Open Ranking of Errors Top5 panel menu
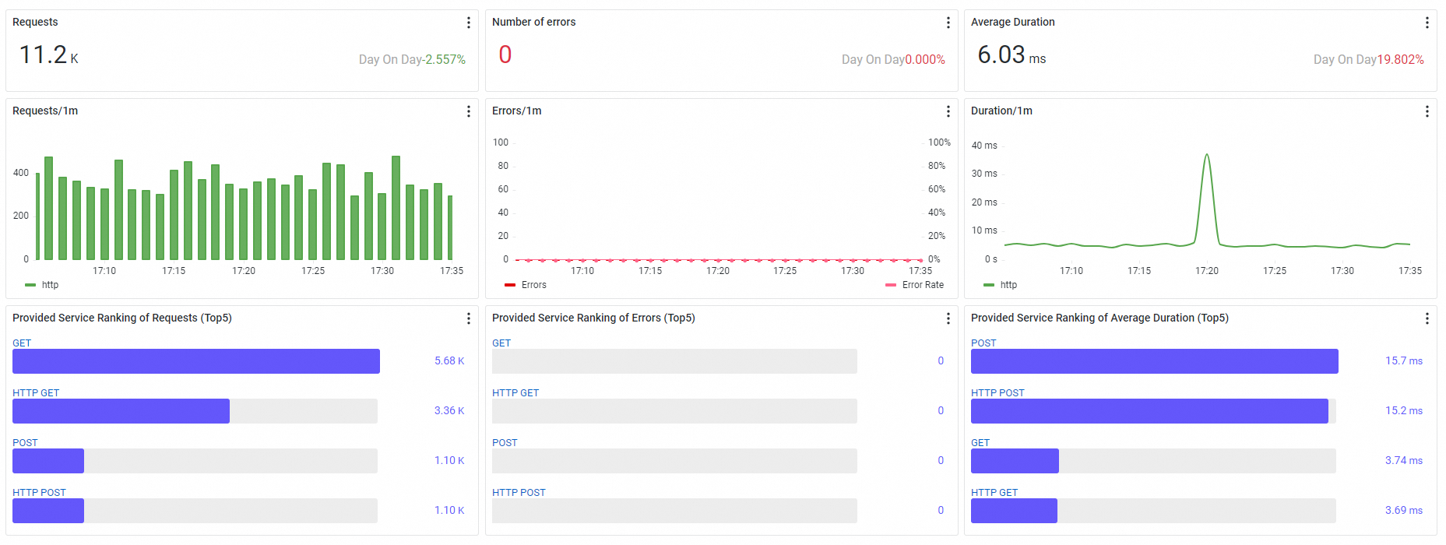Screen dimensions: 1446x545 click(948, 318)
